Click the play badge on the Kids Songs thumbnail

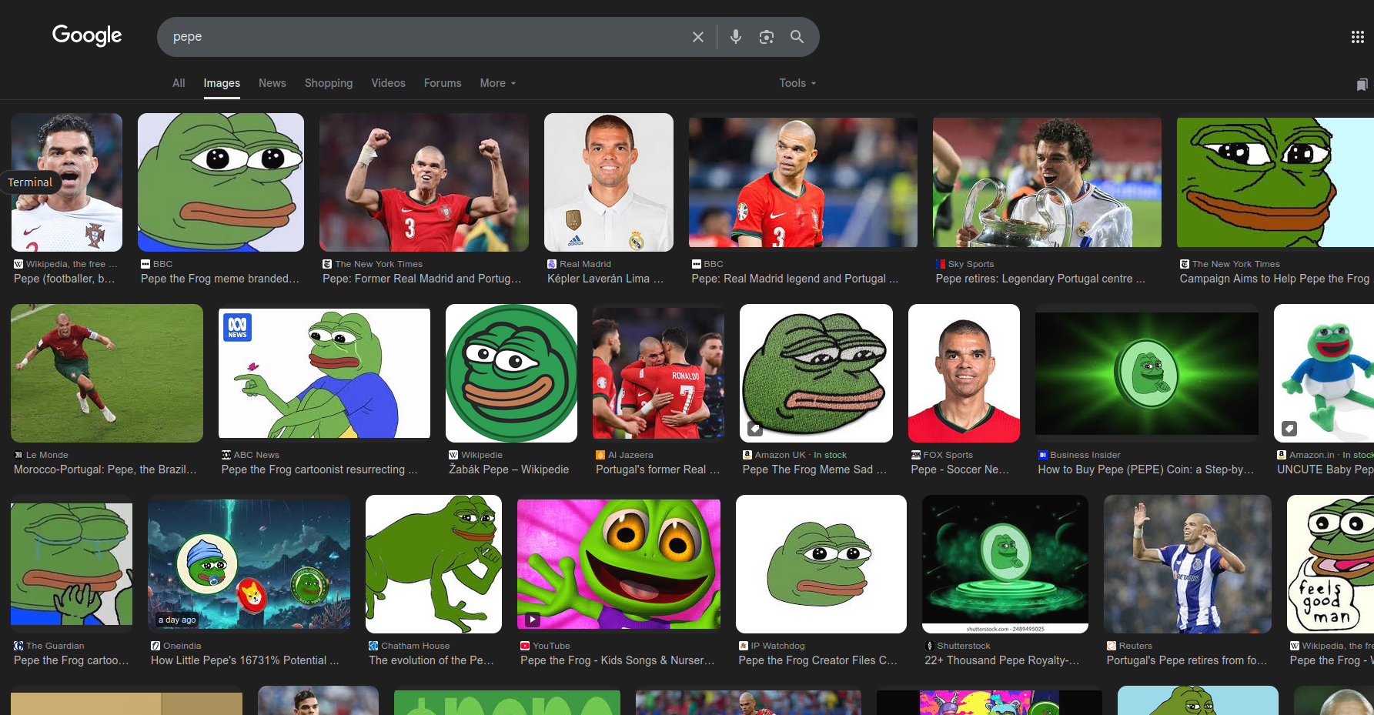coord(533,619)
